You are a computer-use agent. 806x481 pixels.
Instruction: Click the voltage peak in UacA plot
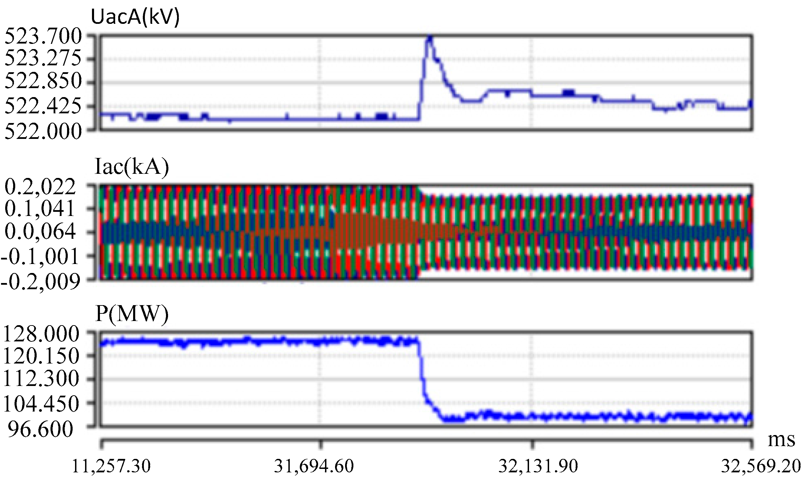pyautogui.click(x=430, y=39)
